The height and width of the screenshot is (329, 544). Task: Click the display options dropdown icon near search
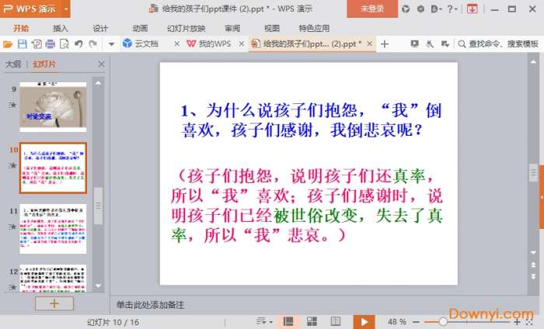[445, 44]
